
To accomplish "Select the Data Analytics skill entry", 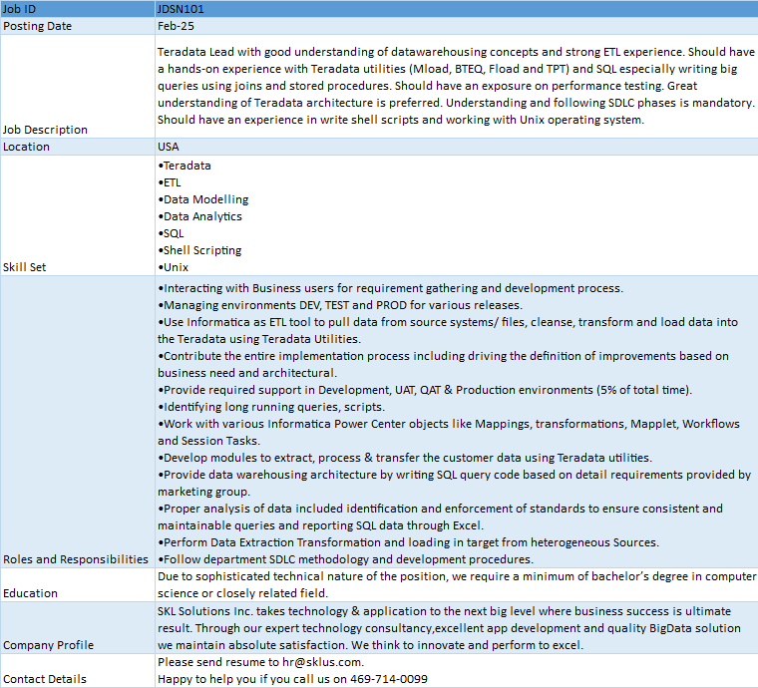I will 201,216.
